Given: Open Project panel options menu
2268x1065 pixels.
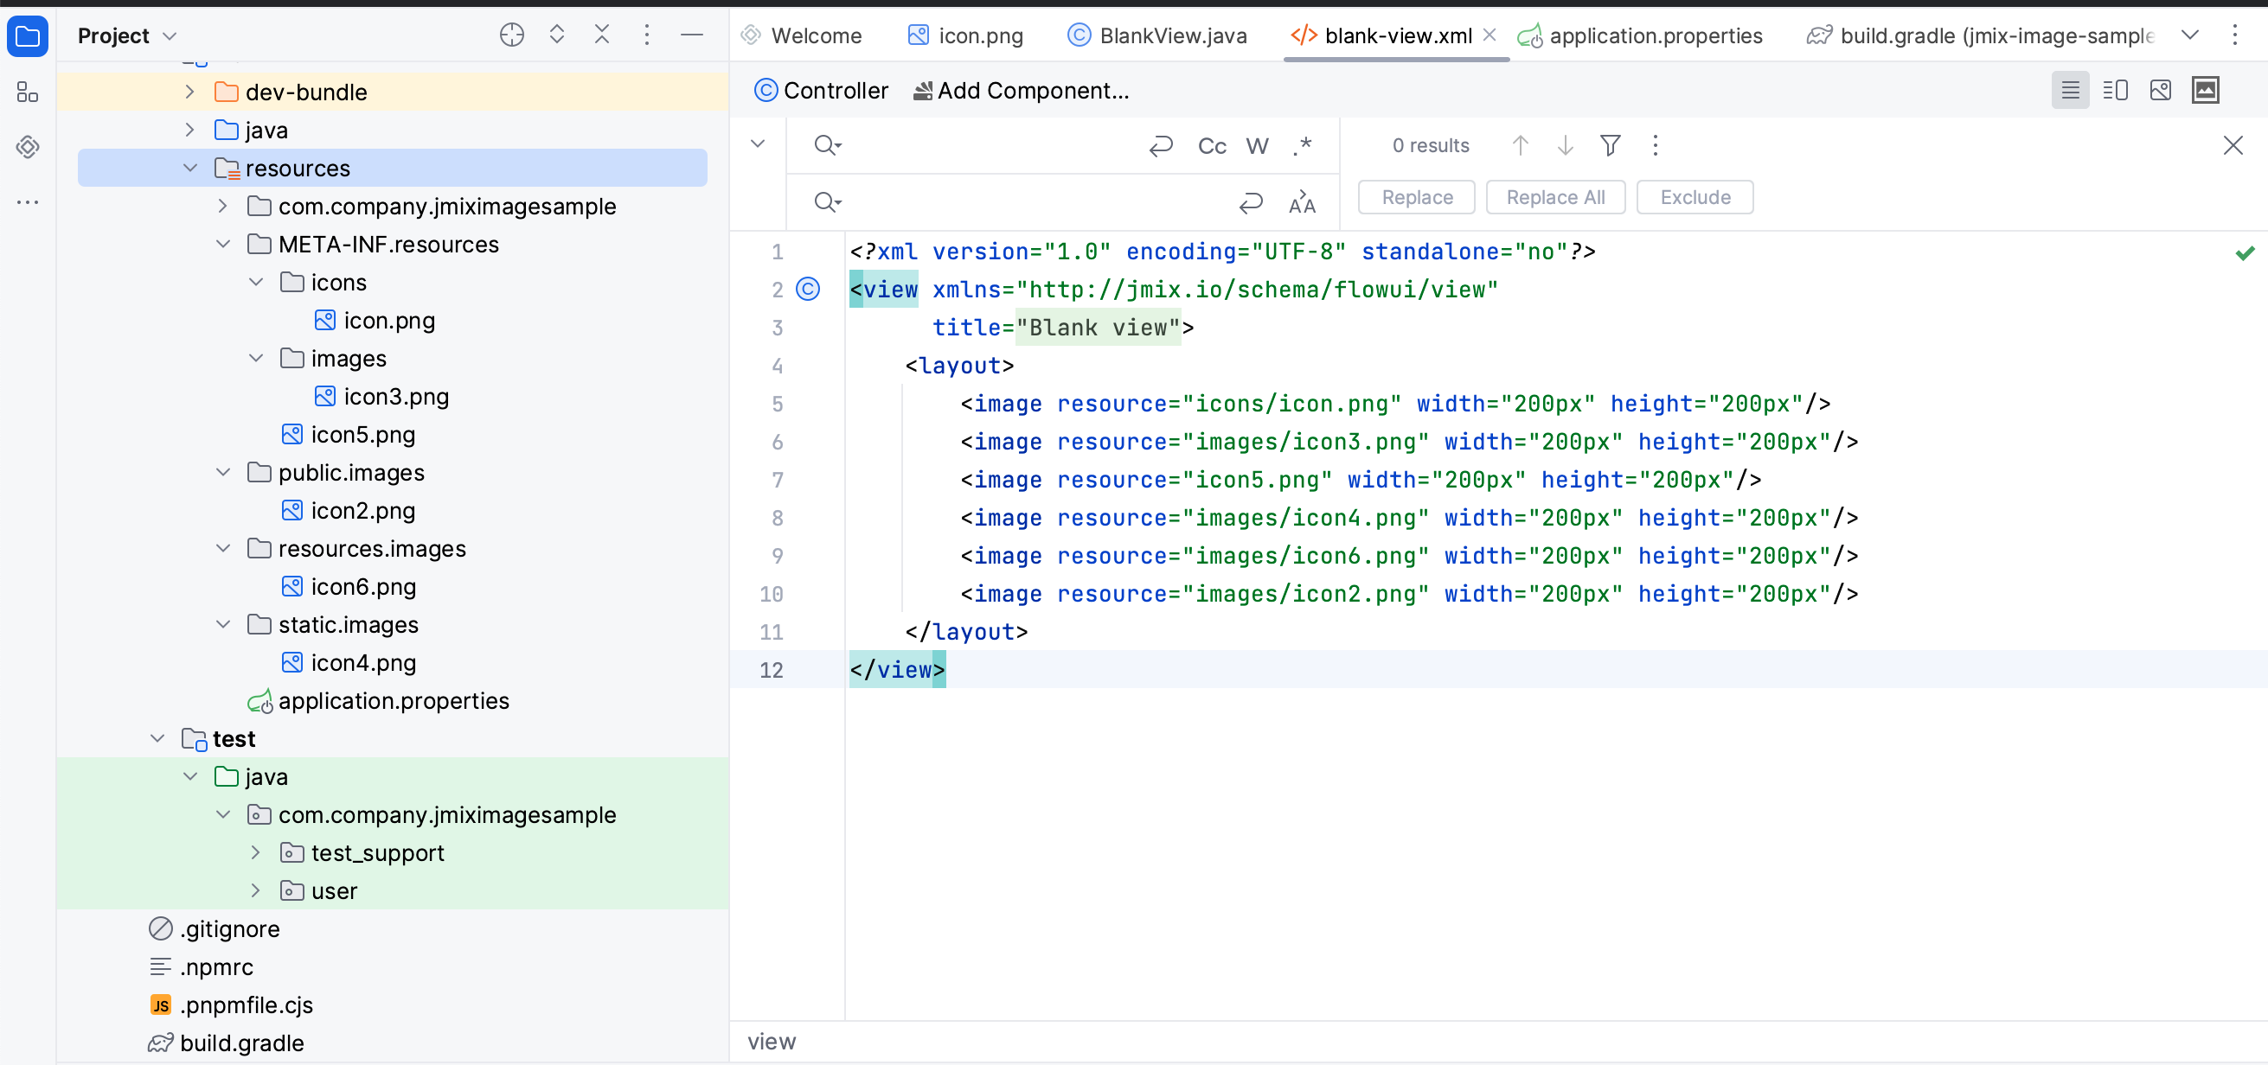Looking at the screenshot, I should click(x=646, y=35).
